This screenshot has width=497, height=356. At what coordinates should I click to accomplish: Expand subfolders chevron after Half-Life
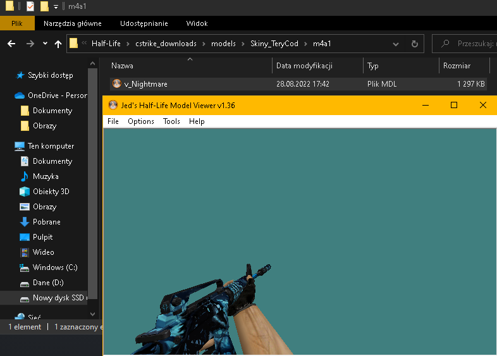pos(128,44)
